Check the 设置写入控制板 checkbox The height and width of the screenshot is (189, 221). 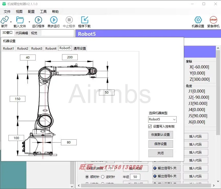[150, 126]
